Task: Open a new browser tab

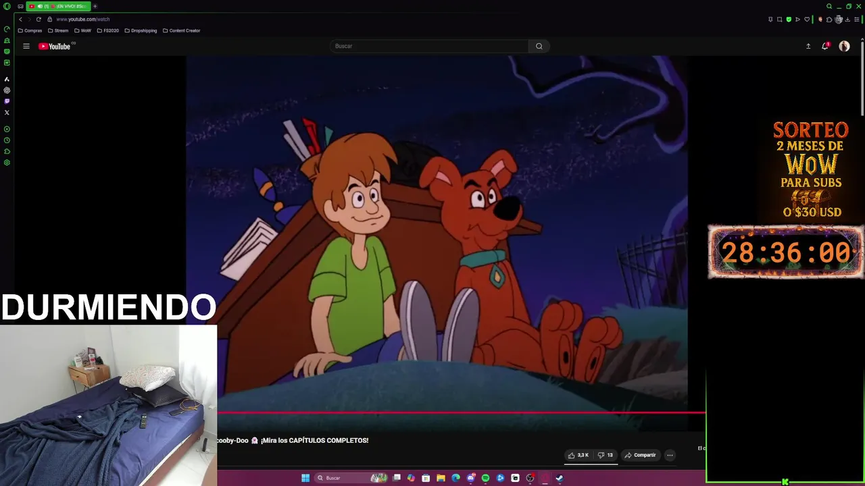Action: tap(95, 6)
